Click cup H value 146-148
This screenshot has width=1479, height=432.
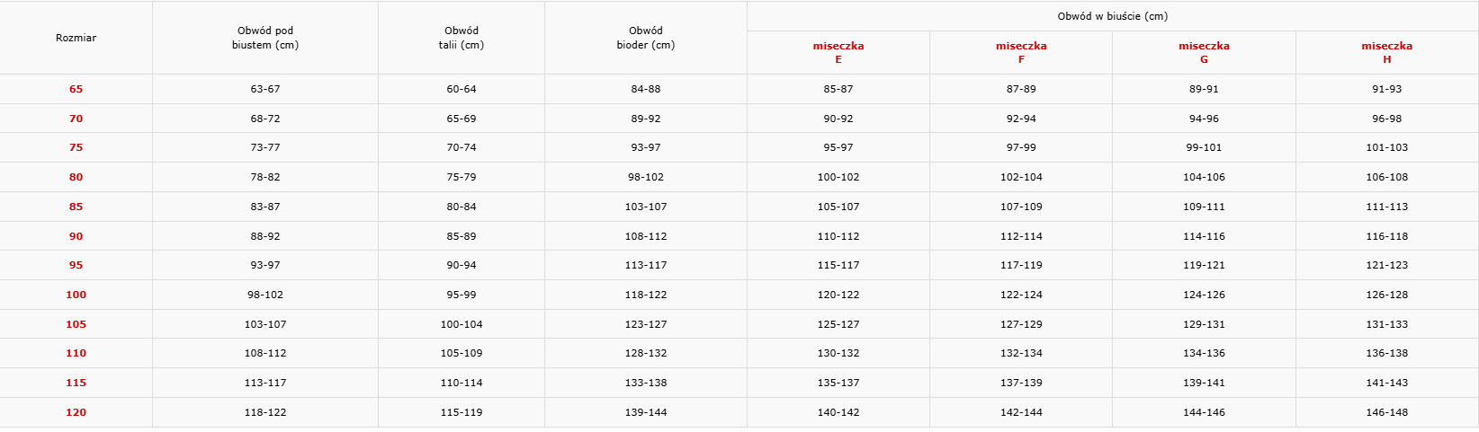pyautogui.click(x=1386, y=412)
